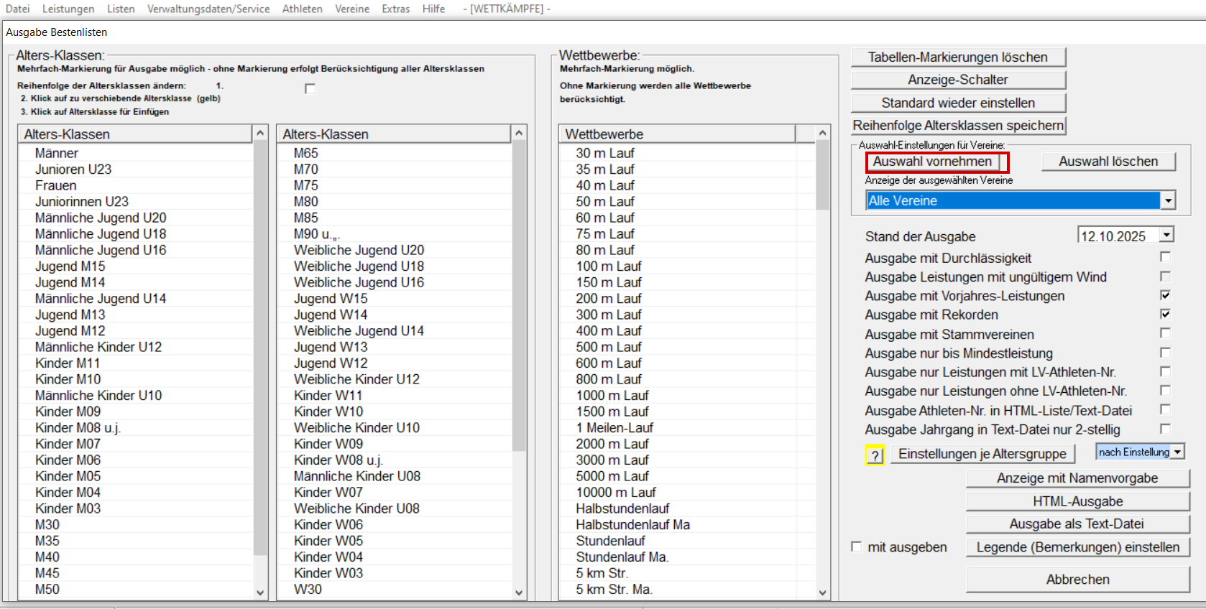Uncheck Ausgabe mit Vorjahres-Leistungen

tap(1165, 295)
